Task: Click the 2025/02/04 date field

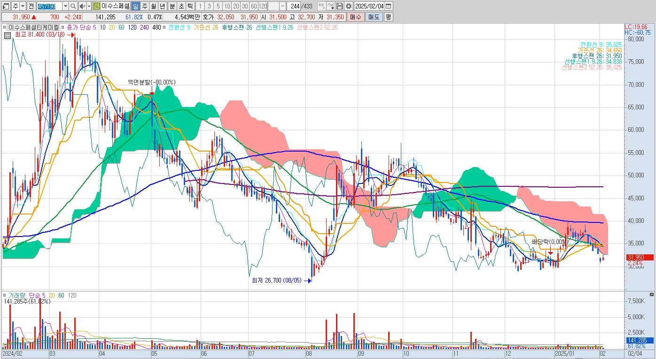Action: pyautogui.click(x=369, y=6)
